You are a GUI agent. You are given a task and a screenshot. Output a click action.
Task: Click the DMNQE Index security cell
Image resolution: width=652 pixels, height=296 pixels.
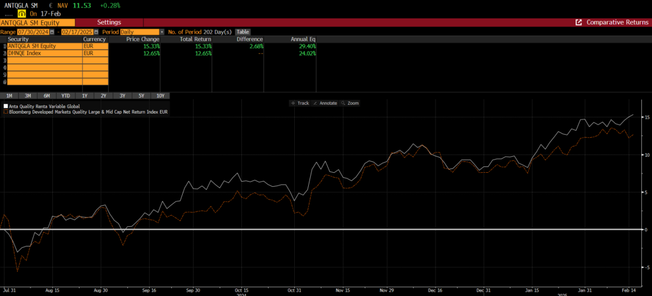(x=45, y=53)
